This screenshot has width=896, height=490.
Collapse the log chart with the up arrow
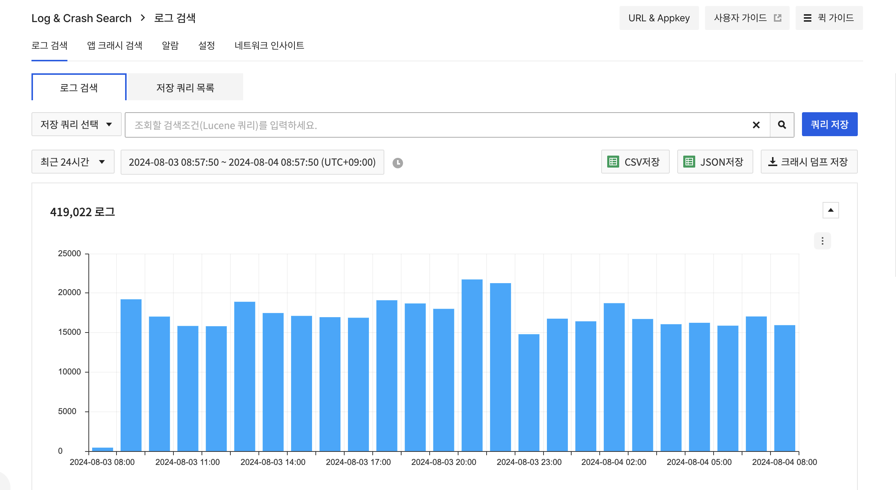[830, 210]
